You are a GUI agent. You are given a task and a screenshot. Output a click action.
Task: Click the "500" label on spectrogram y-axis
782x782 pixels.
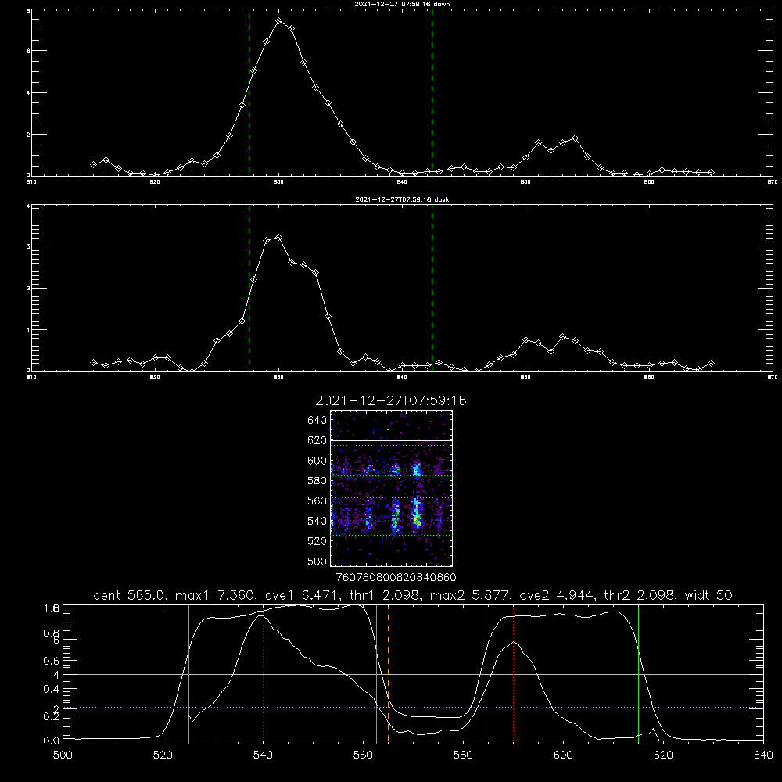317,561
